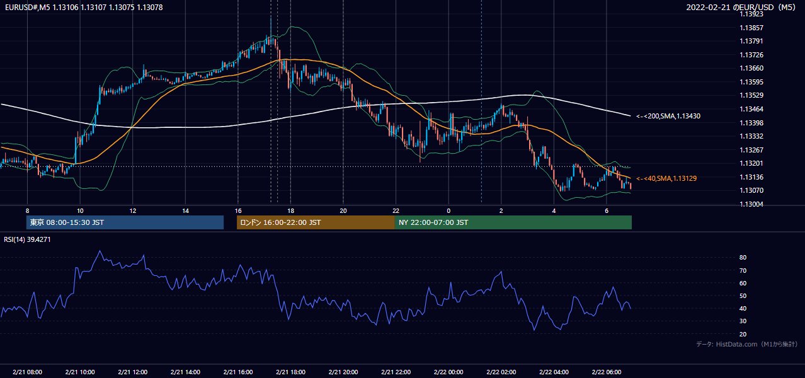Click price axis label 1.13332
The width and height of the screenshot is (805, 378).
coord(751,136)
